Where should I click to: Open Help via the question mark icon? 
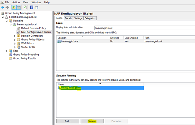click(x=32, y=8)
